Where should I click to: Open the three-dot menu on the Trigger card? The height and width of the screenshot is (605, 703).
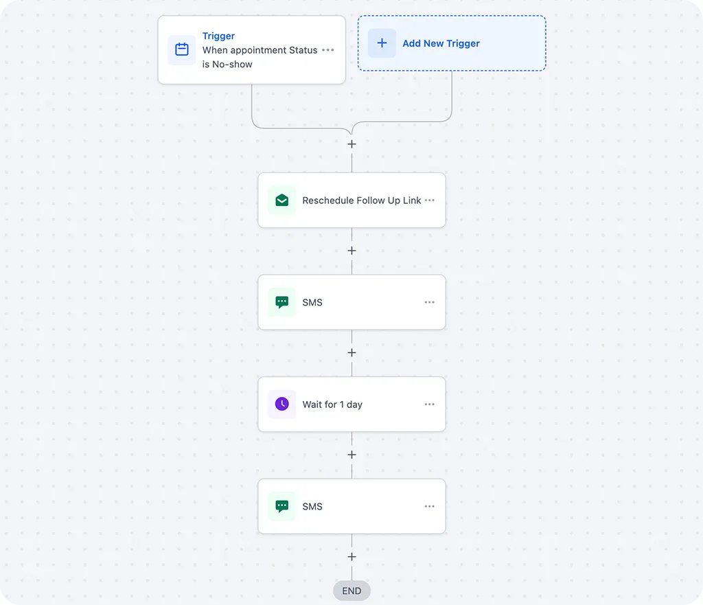[x=328, y=50]
